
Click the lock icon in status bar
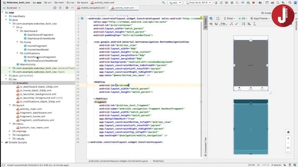(x=284, y=165)
